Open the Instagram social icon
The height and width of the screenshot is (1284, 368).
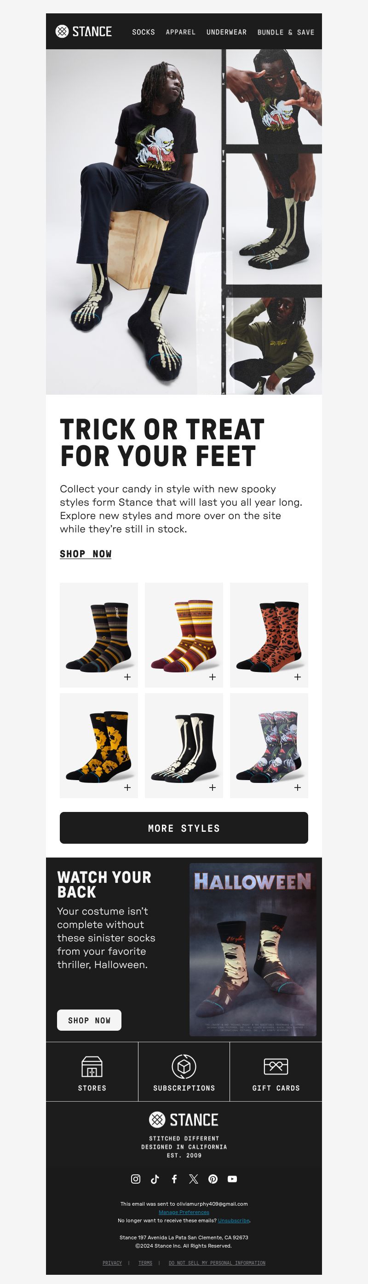[x=135, y=1179]
